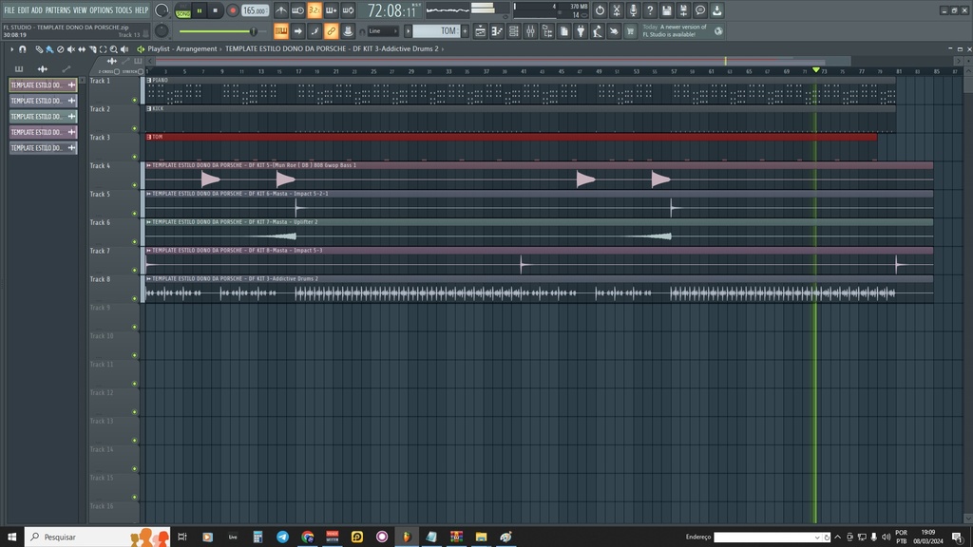Image resolution: width=973 pixels, height=547 pixels.
Task: Mute Track 4 green dot
Action: (135, 185)
